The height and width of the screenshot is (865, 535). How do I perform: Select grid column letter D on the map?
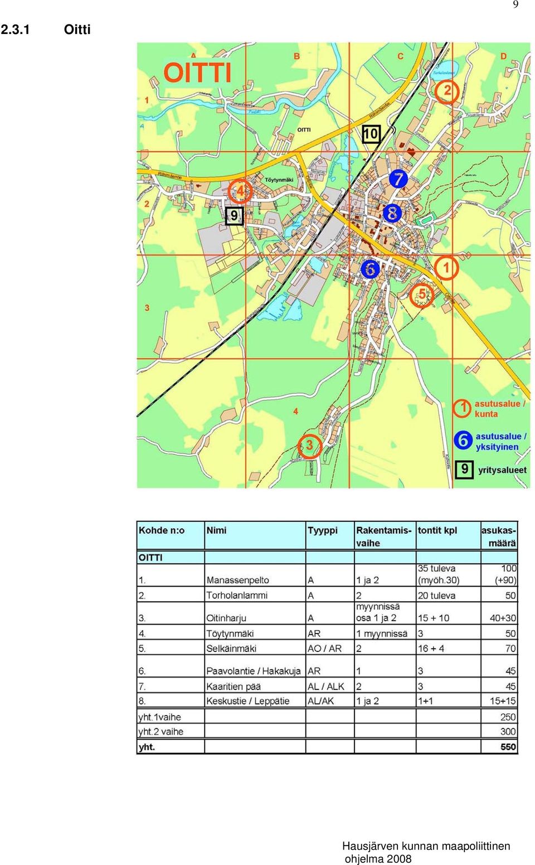(x=503, y=56)
